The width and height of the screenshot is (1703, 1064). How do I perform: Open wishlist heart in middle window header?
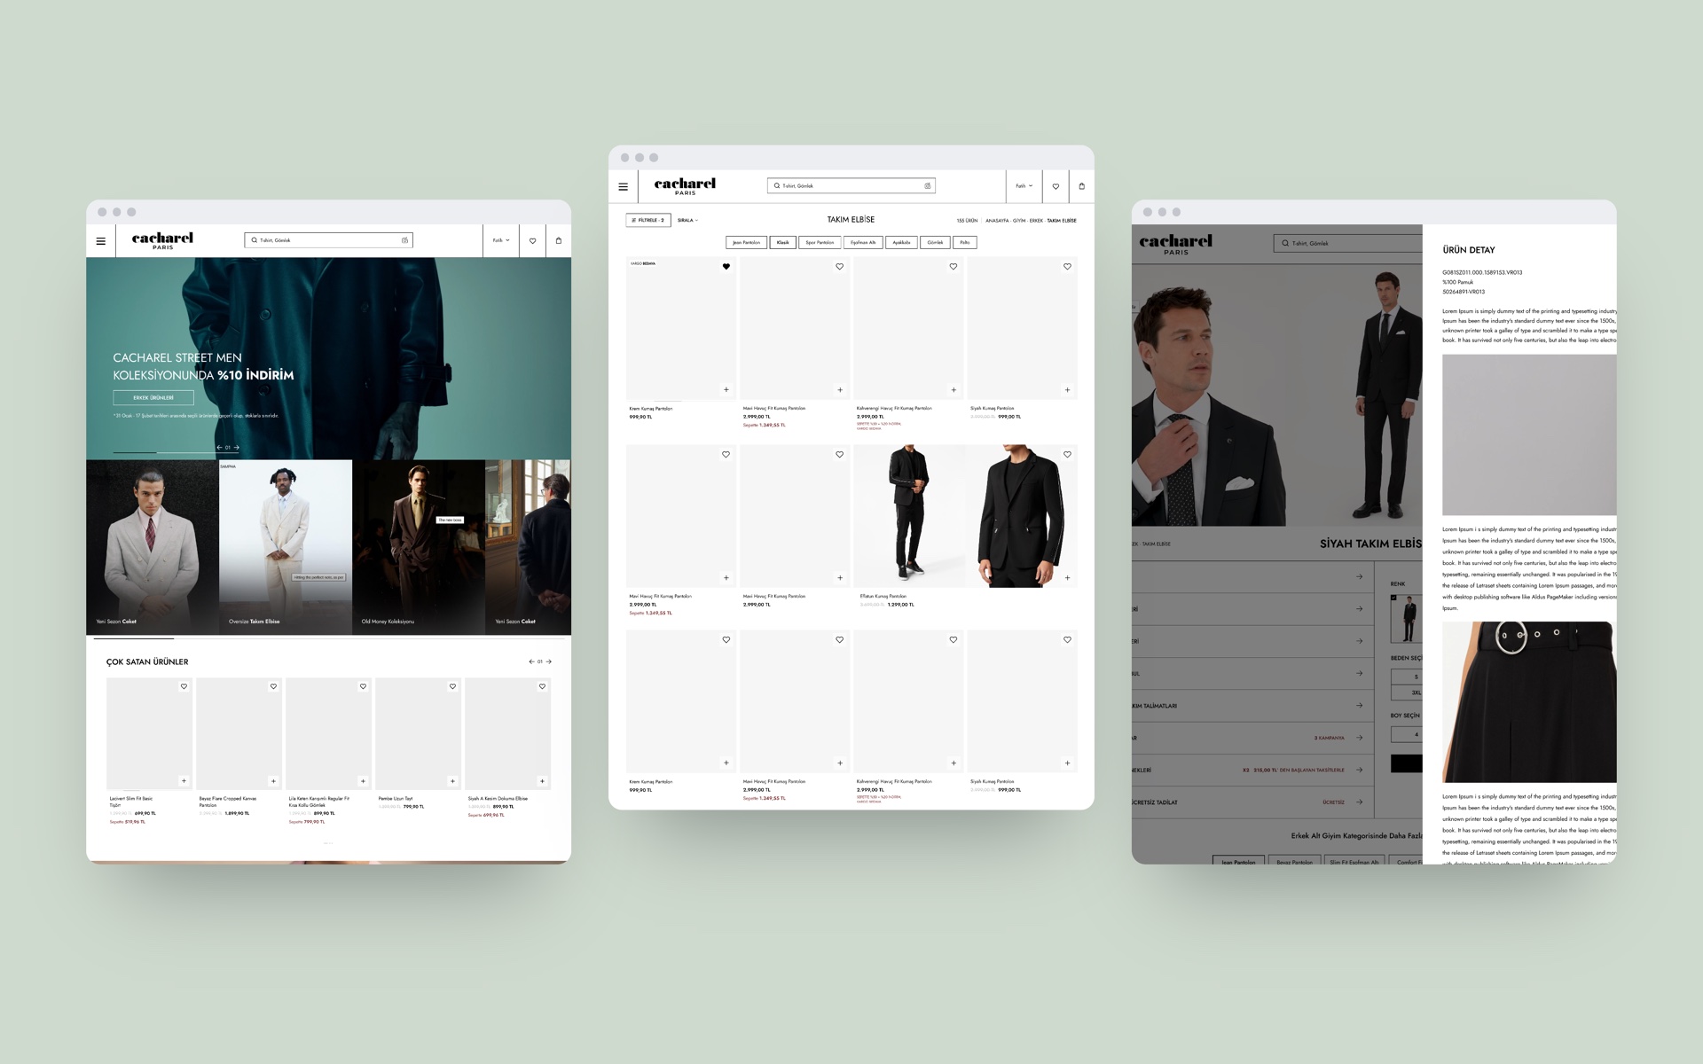tap(1056, 186)
